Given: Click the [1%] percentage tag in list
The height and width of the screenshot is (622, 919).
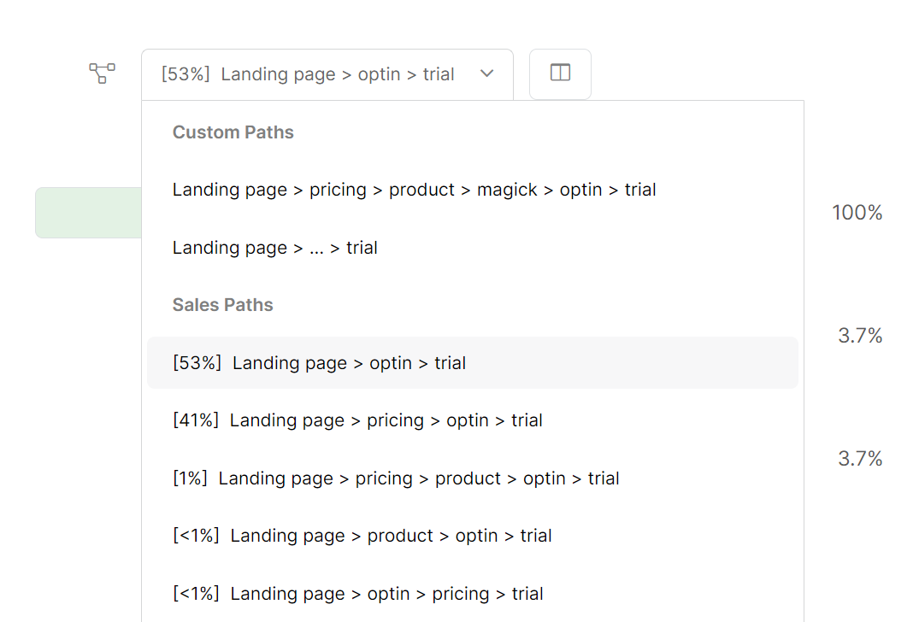Looking at the screenshot, I should pyautogui.click(x=190, y=478).
